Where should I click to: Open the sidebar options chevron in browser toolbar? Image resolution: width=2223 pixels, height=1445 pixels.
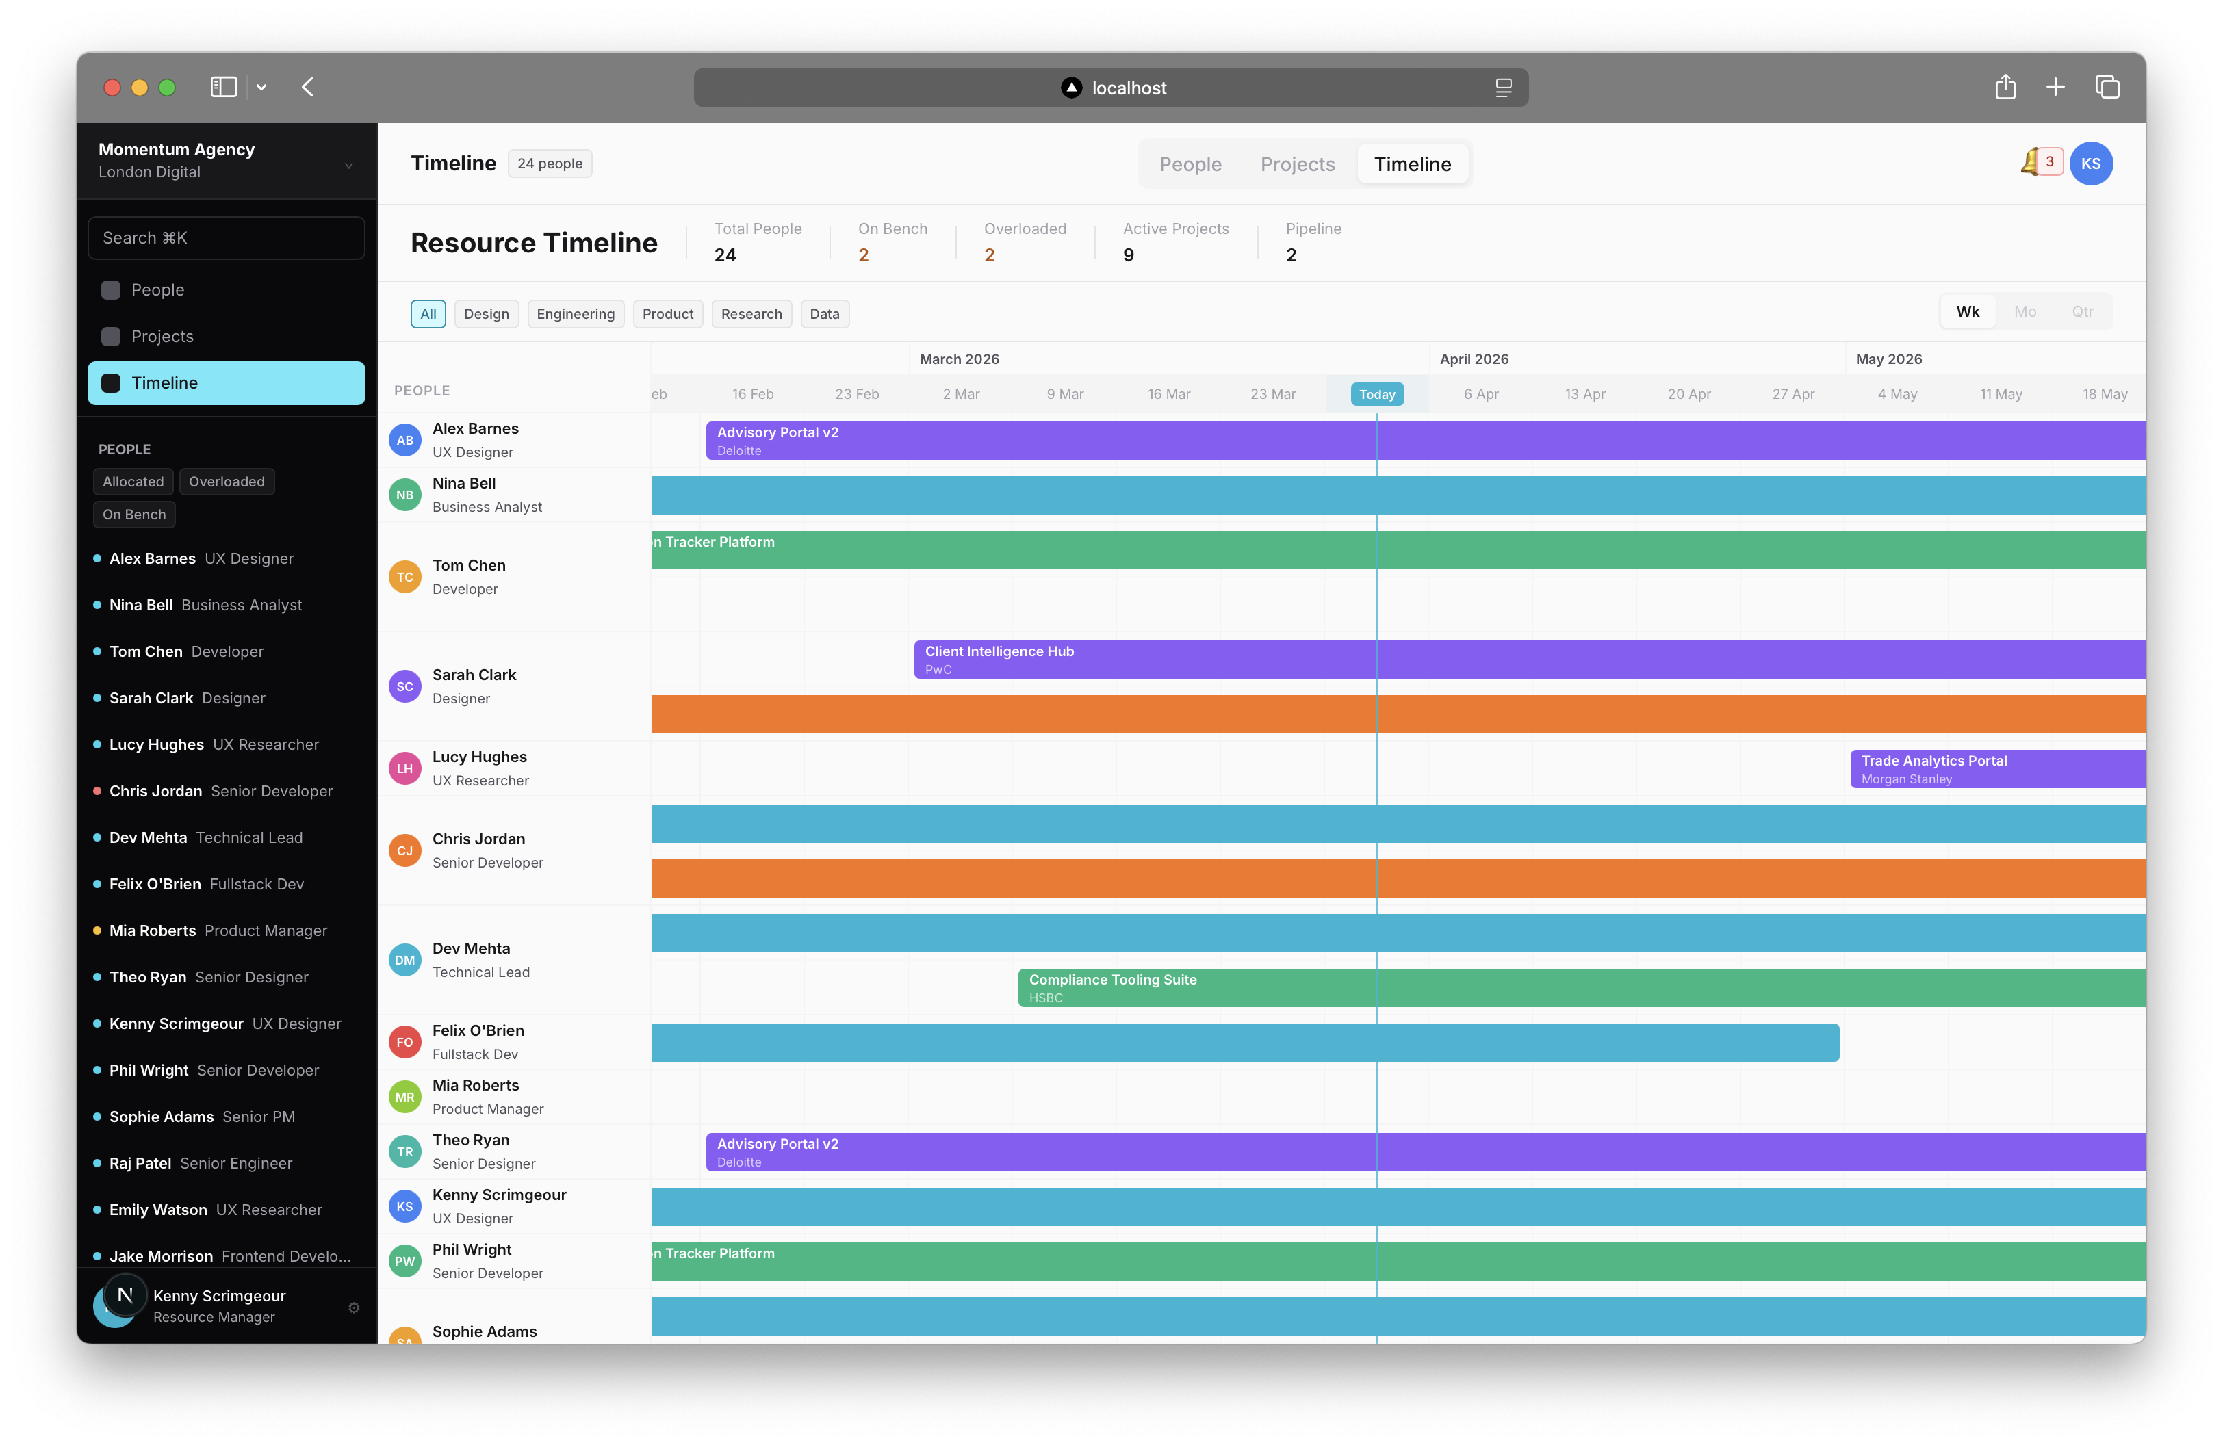pos(261,87)
